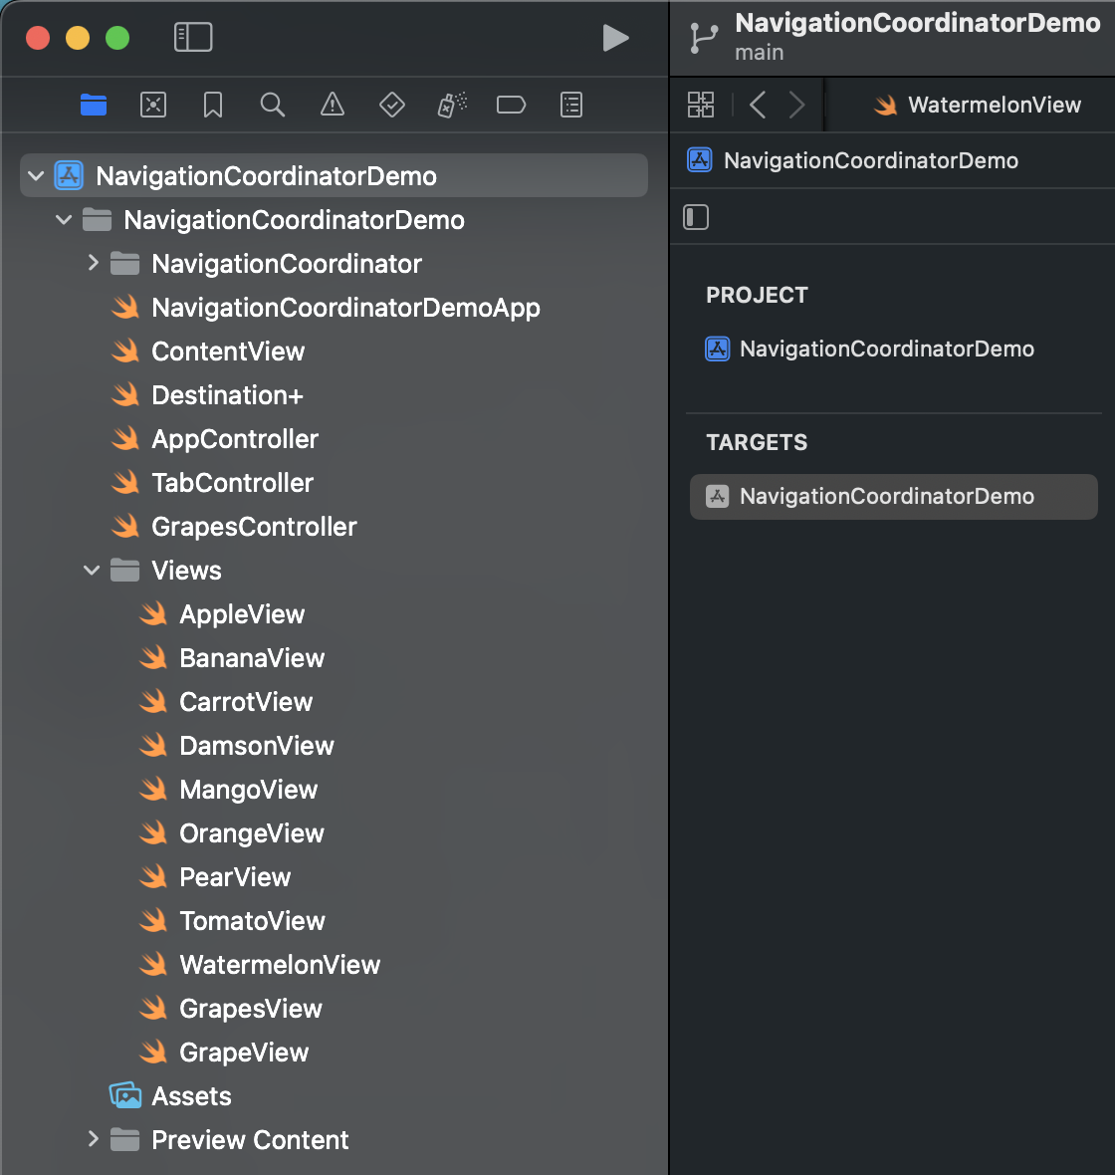Expand the NavigationCoordinator folder
The image size is (1115, 1175).
(x=93, y=263)
